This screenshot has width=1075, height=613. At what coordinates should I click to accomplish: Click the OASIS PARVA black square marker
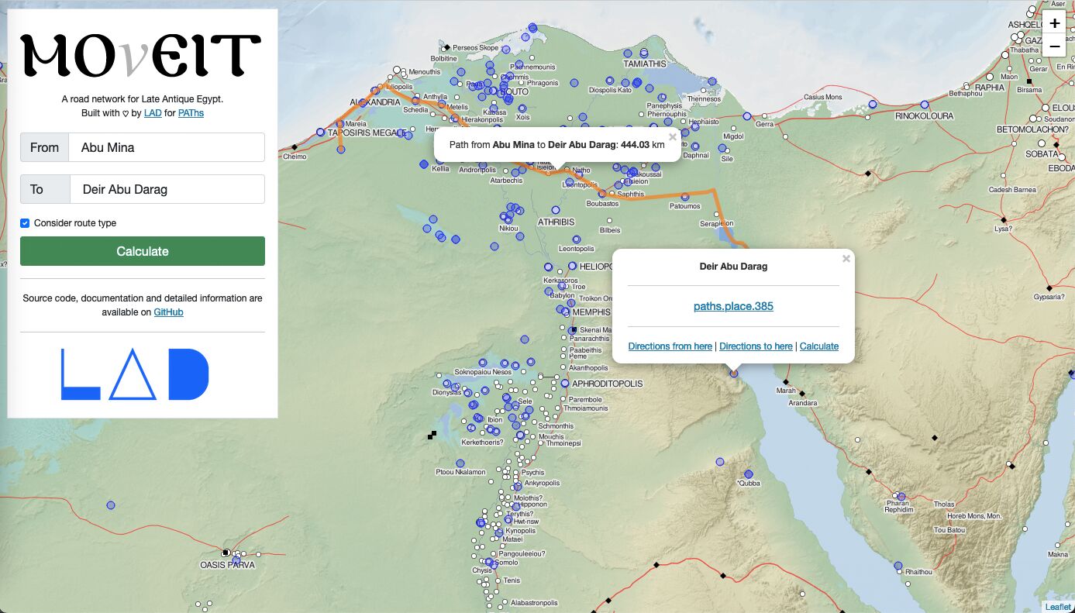(x=226, y=553)
